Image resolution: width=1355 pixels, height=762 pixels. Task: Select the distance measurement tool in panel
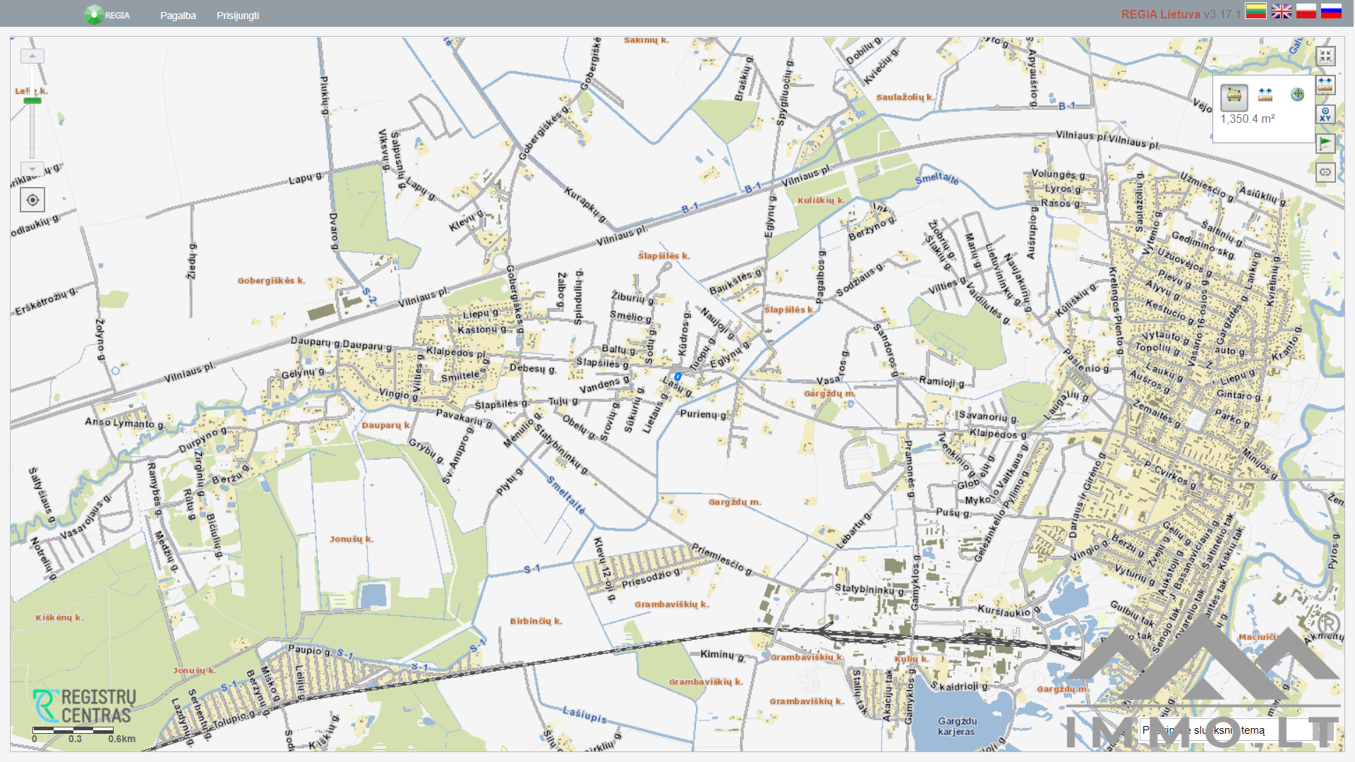1265,95
